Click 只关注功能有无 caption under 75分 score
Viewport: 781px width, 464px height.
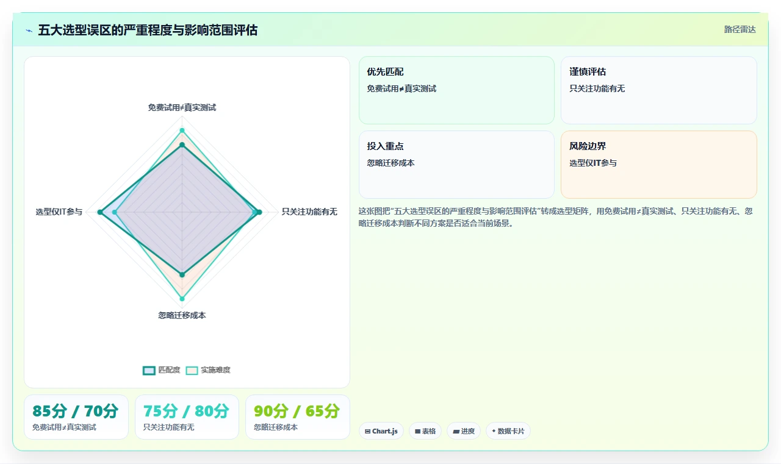(168, 427)
